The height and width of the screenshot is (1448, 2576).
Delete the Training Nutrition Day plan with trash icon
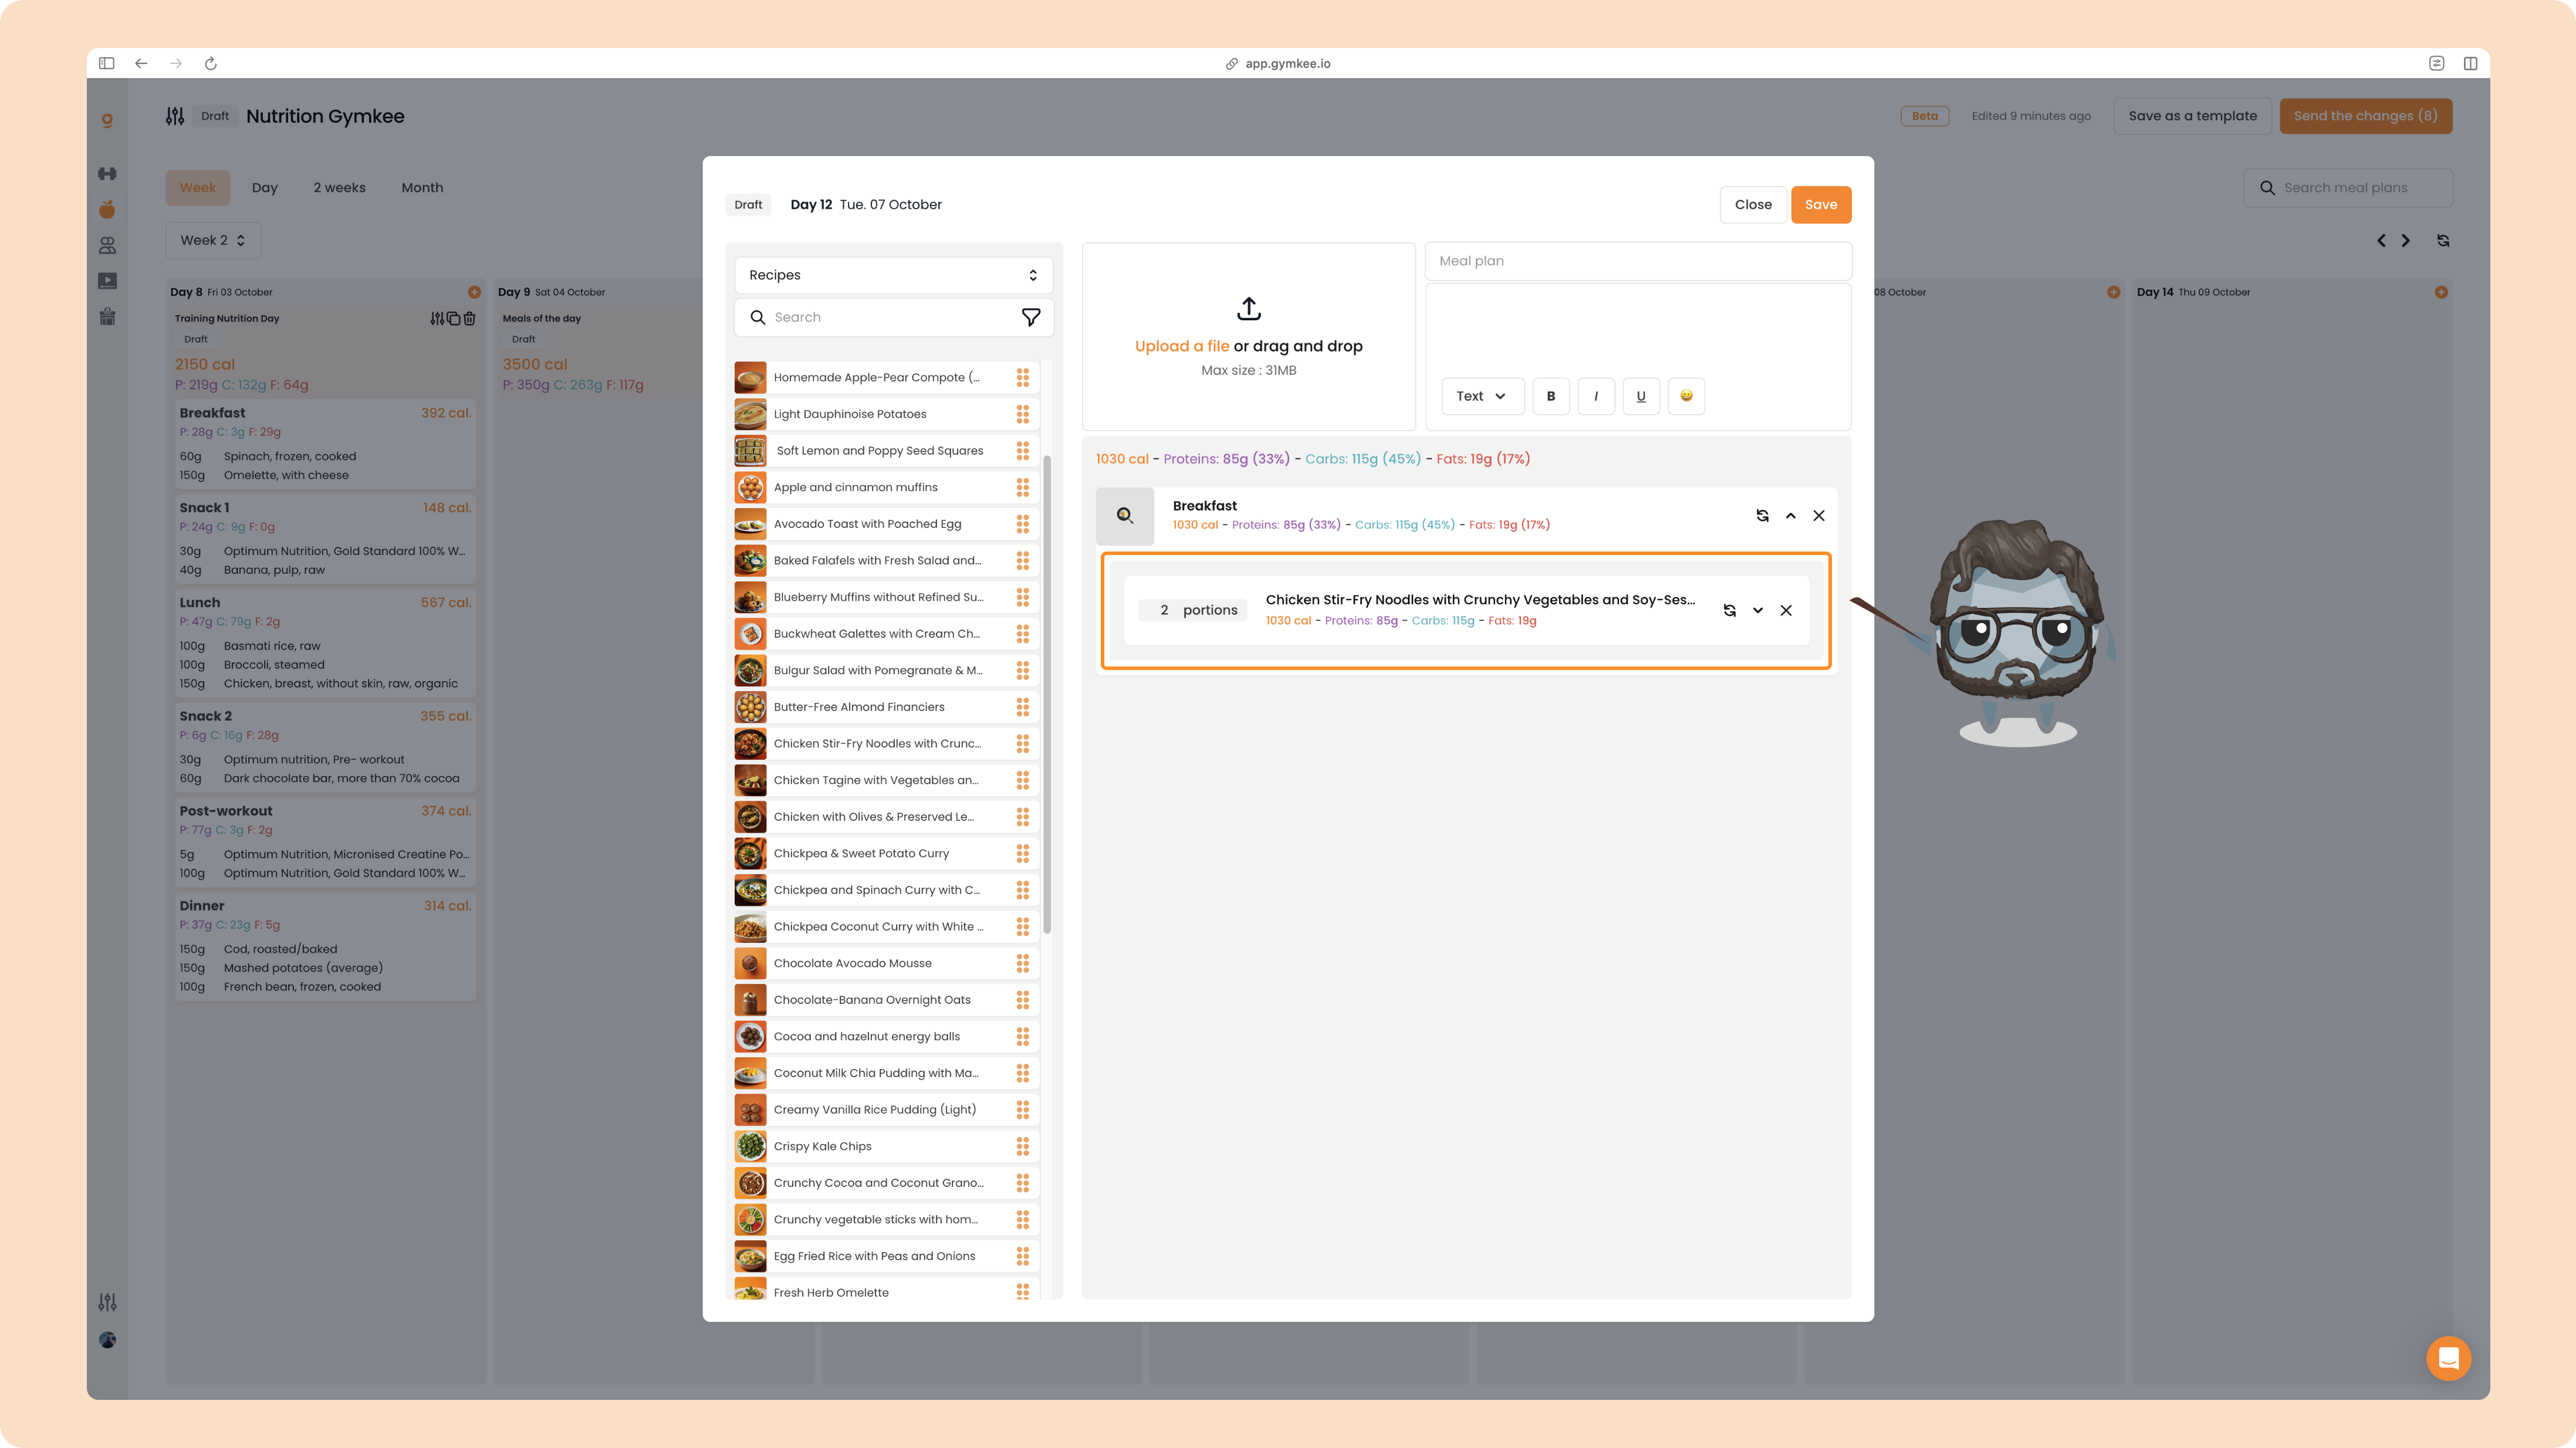coord(469,319)
